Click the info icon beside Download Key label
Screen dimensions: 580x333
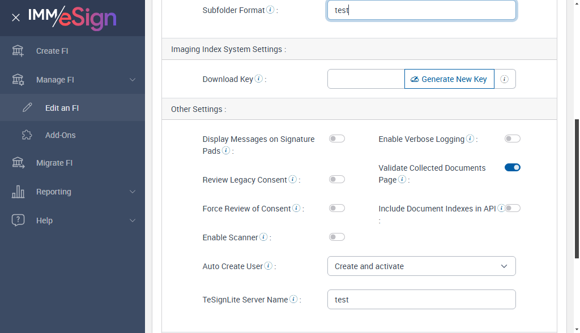(x=259, y=79)
